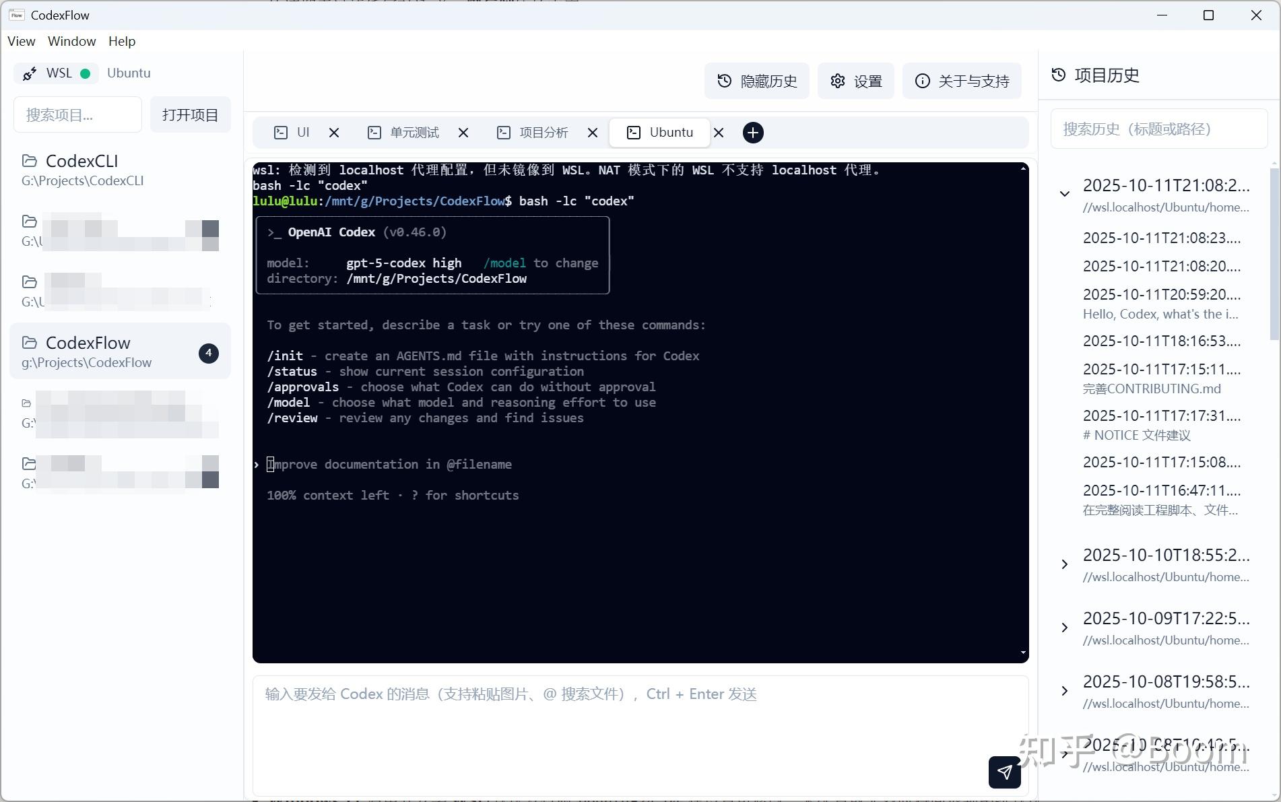1281x802 pixels.
Task: Expand the 2025-10-10T18:55 history group
Action: pos(1064,564)
